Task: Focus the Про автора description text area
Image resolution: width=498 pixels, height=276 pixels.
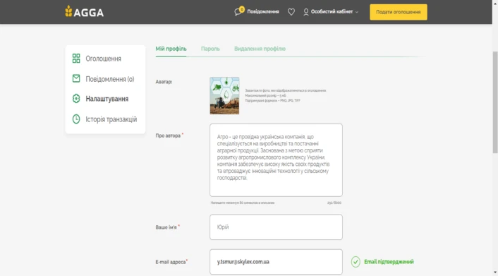Action: coord(276,160)
